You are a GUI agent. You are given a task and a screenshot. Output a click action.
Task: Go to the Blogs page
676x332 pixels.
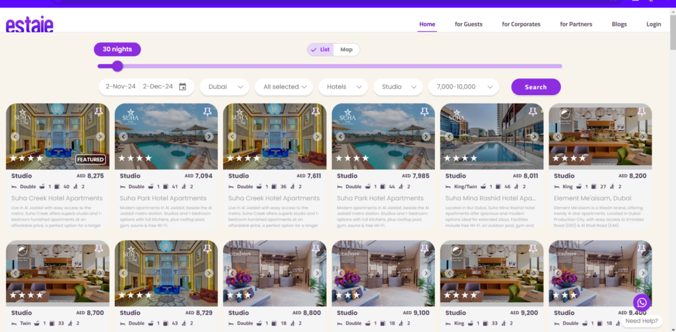619,24
